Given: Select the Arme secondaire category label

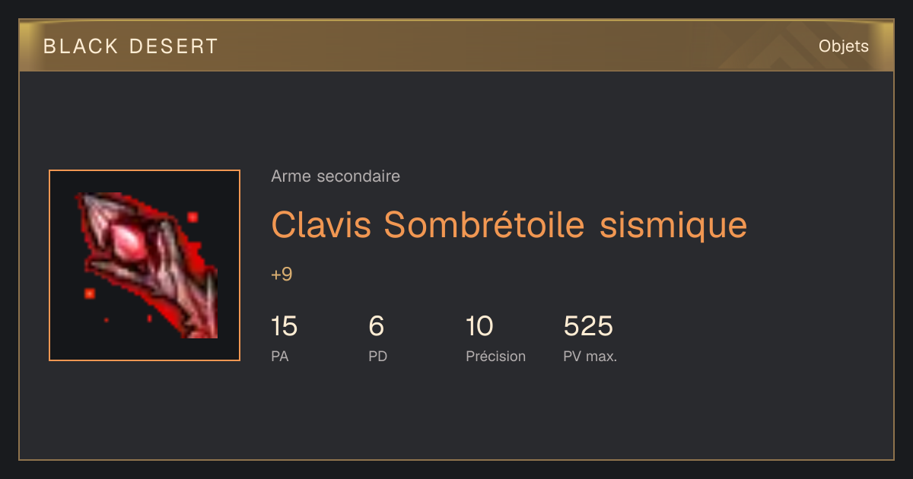Looking at the screenshot, I should [336, 176].
